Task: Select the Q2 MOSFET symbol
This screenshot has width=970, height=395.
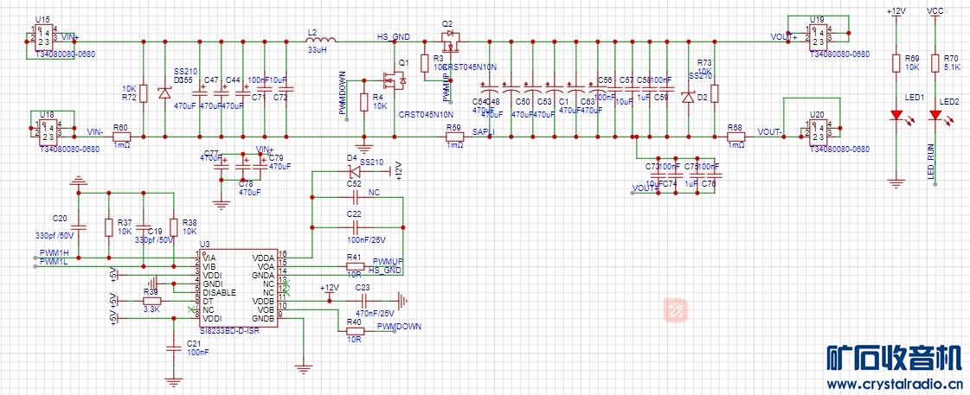Action: 450,41
